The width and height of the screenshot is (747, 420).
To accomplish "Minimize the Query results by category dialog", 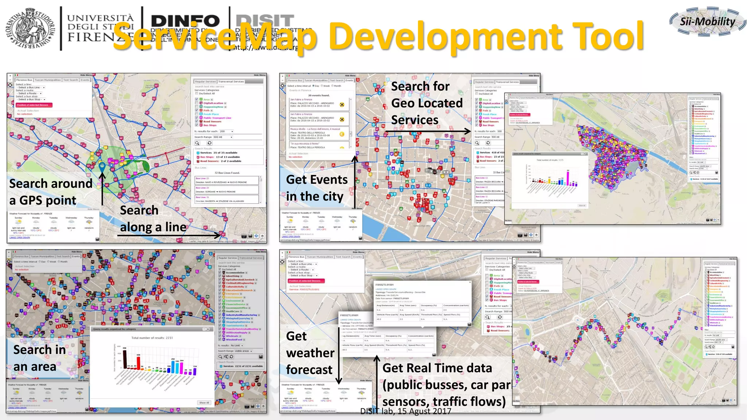I will tap(204, 329).
